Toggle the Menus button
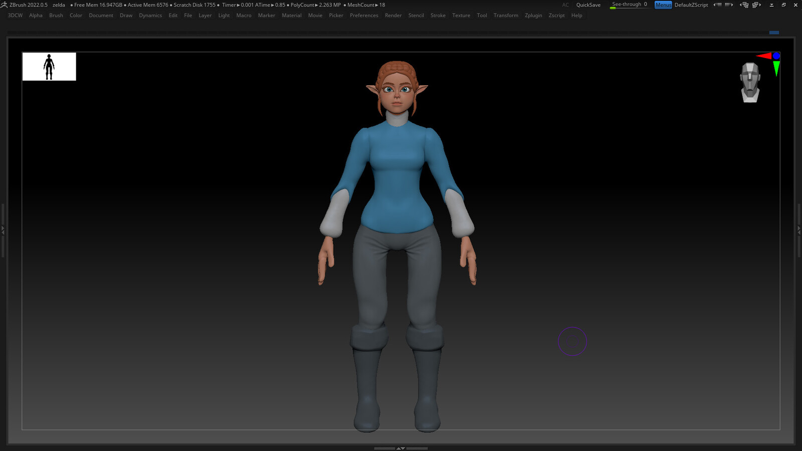 pos(663,5)
